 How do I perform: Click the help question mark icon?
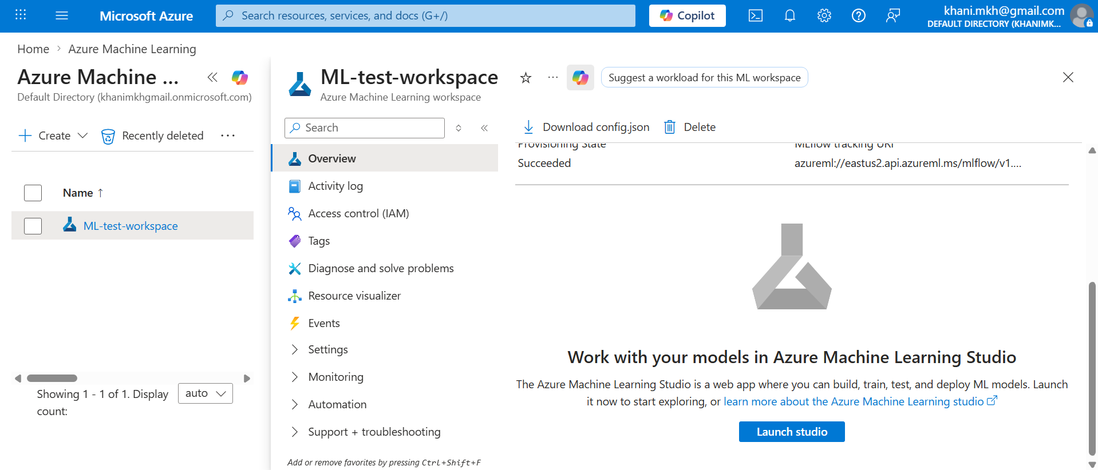[x=858, y=15]
